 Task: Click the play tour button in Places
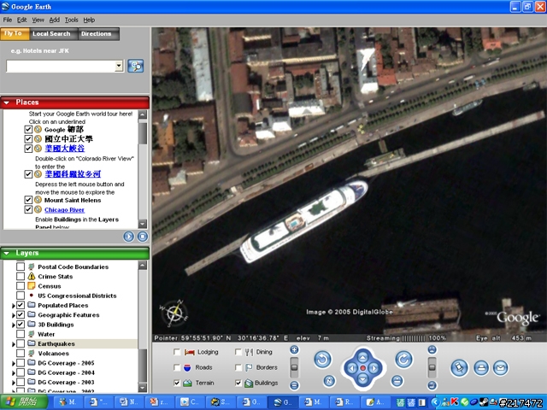[x=128, y=237]
